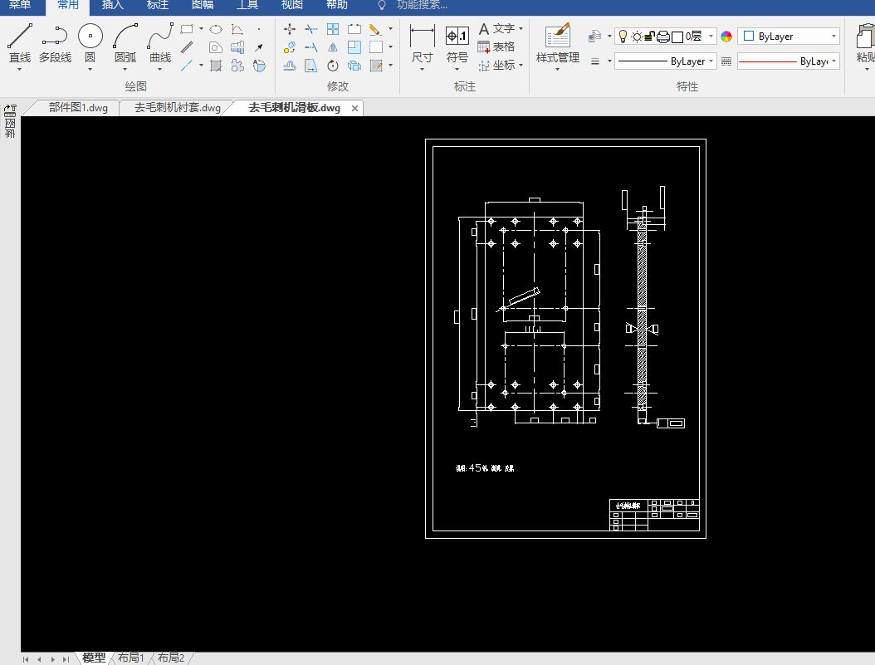Switch to 去毛刺机衬套.dwg document tab
Viewport: 875px width, 665px height.
pos(178,108)
